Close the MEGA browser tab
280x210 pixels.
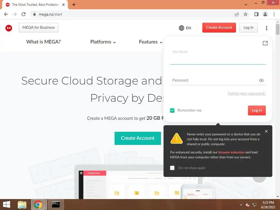(x=63, y=5)
